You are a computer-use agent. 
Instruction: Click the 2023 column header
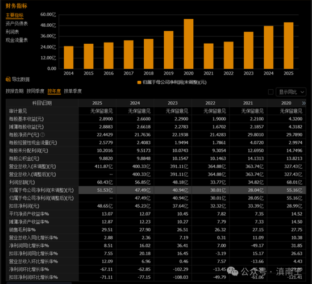coord(173,103)
